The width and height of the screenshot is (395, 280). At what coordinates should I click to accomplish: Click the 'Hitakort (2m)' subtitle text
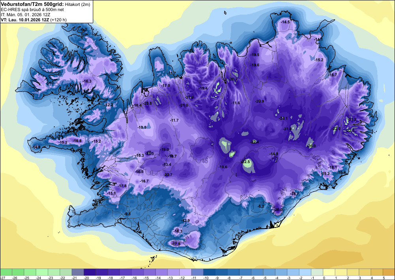(x=77, y=4)
